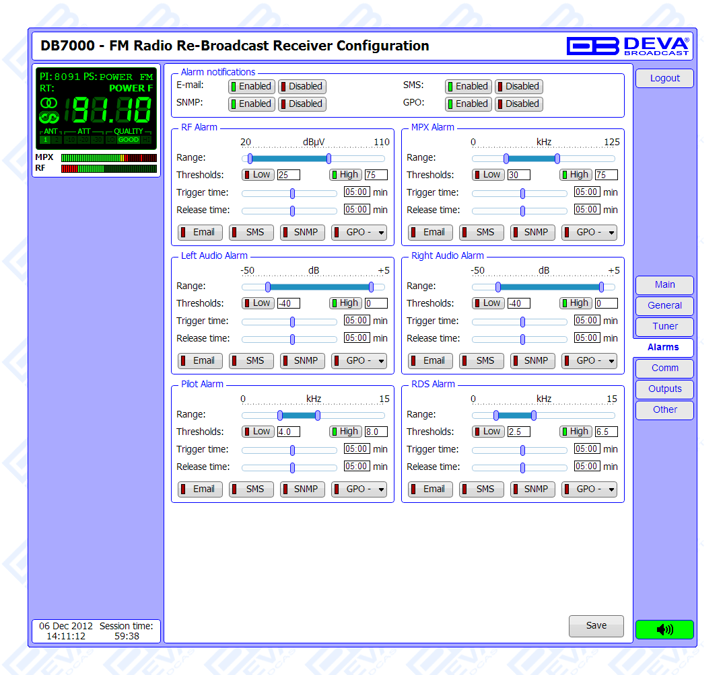Open GPO dropdown in RF Alarm
This screenshot has width=725, height=675.
point(359,232)
